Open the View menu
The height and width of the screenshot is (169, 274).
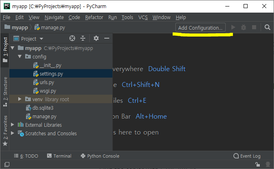point(34,17)
